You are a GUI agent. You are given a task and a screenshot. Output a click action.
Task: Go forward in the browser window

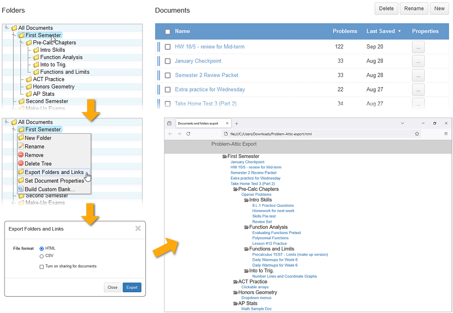[x=179, y=134]
